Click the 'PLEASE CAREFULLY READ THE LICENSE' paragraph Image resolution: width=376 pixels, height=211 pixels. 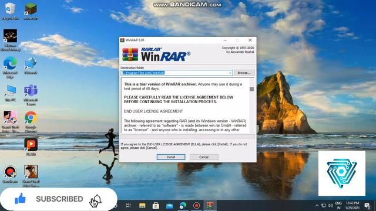[x=179, y=100]
